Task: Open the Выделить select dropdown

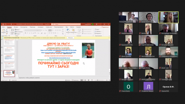Action: pos(98,34)
